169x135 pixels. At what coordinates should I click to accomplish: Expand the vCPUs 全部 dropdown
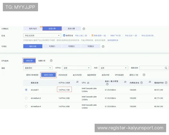[x=77, y=68]
